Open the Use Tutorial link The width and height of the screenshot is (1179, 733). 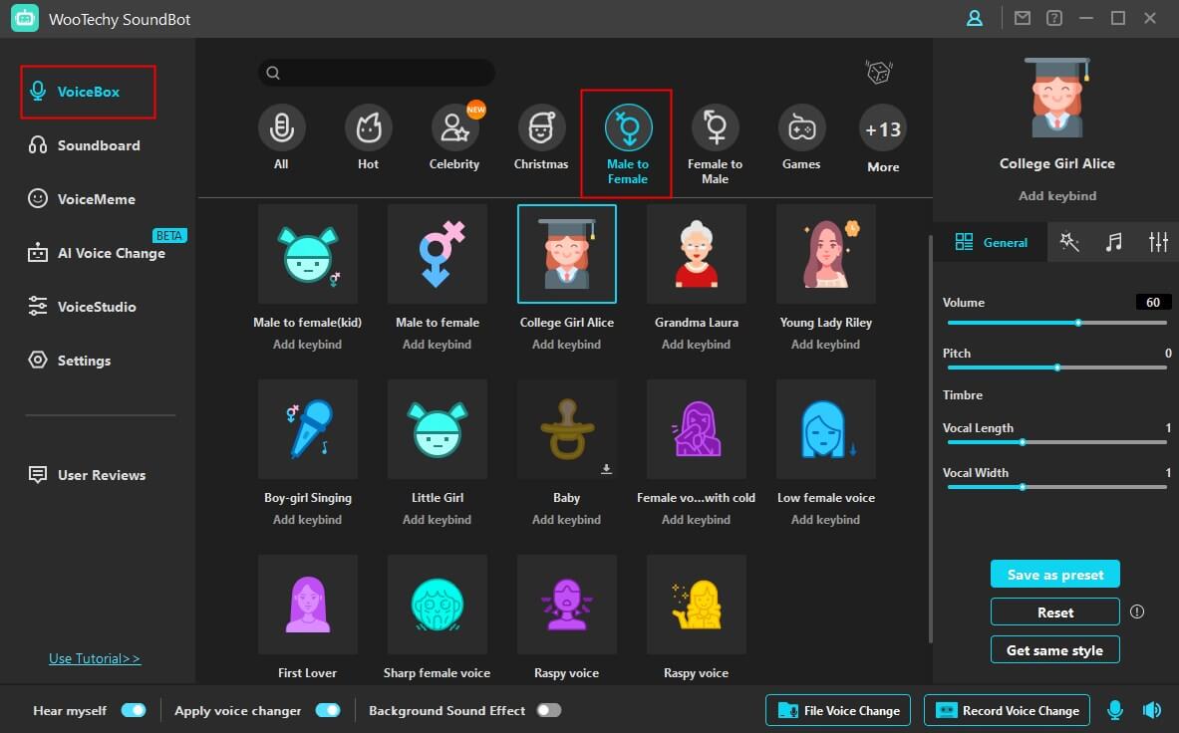tap(95, 658)
